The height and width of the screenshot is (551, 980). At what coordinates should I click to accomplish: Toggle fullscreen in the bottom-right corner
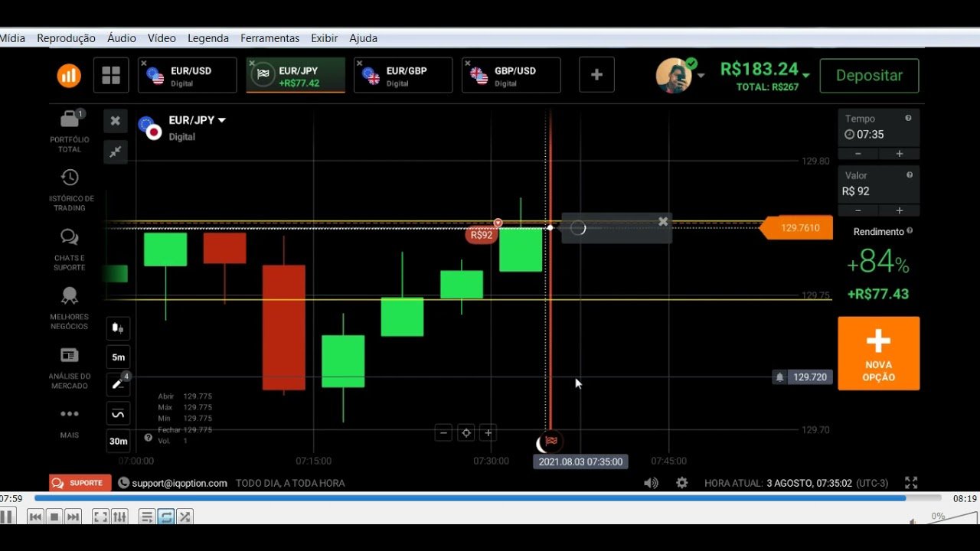pos(911,483)
